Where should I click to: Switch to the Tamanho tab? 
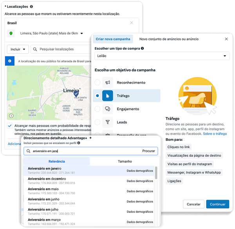tap(125, 161)
